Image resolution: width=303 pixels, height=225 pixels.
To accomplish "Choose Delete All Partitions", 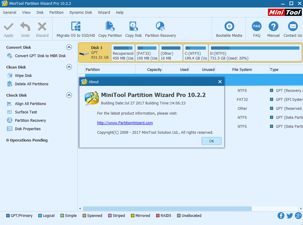I will [32, 84].
